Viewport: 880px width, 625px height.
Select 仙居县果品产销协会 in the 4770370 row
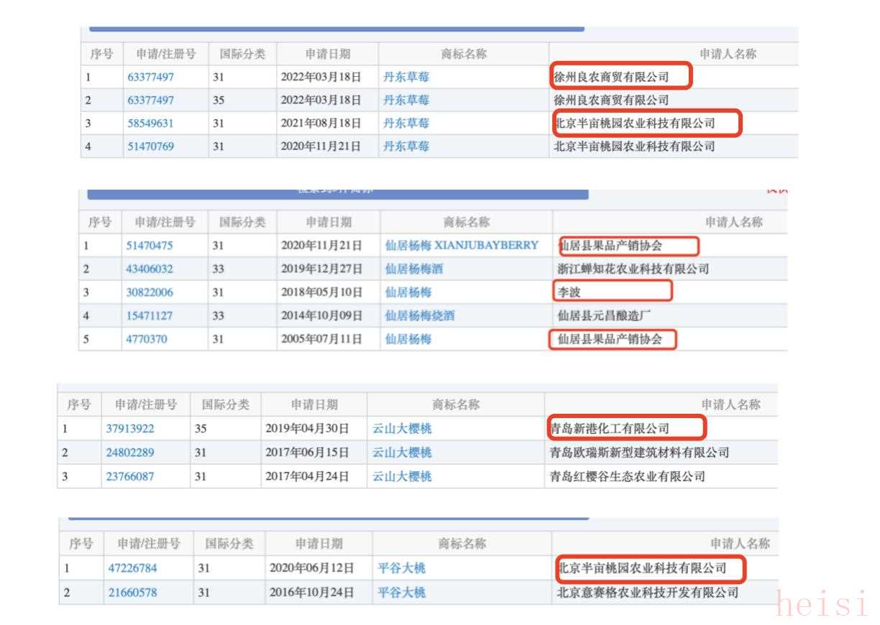608,339
